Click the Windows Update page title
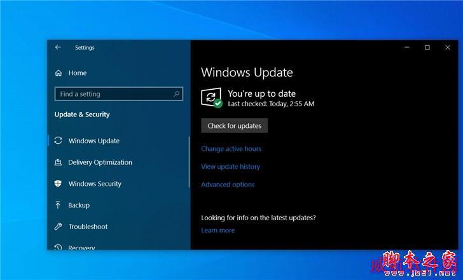Screen dimensions: 463x280 (247, 73)
